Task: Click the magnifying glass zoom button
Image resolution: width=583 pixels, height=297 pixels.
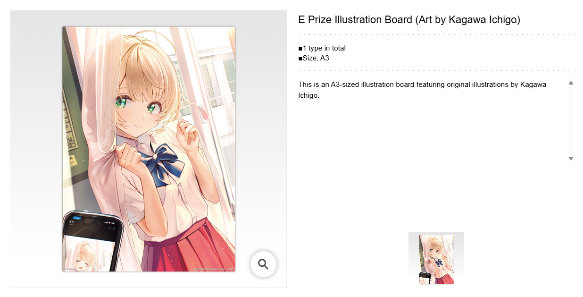Action: click(263, 264)
